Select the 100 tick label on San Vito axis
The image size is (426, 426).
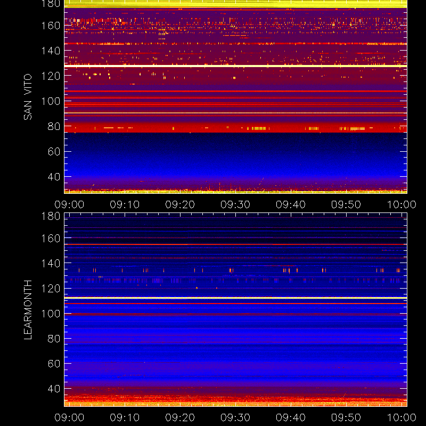tap(51, 101)
